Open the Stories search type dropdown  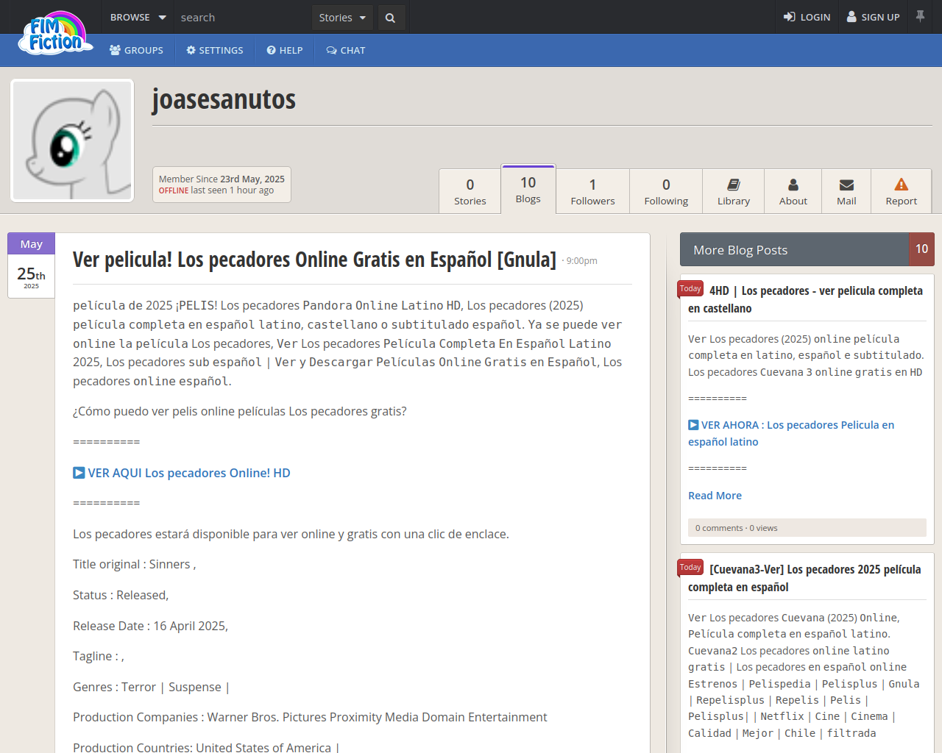click(x=342, y=18)
